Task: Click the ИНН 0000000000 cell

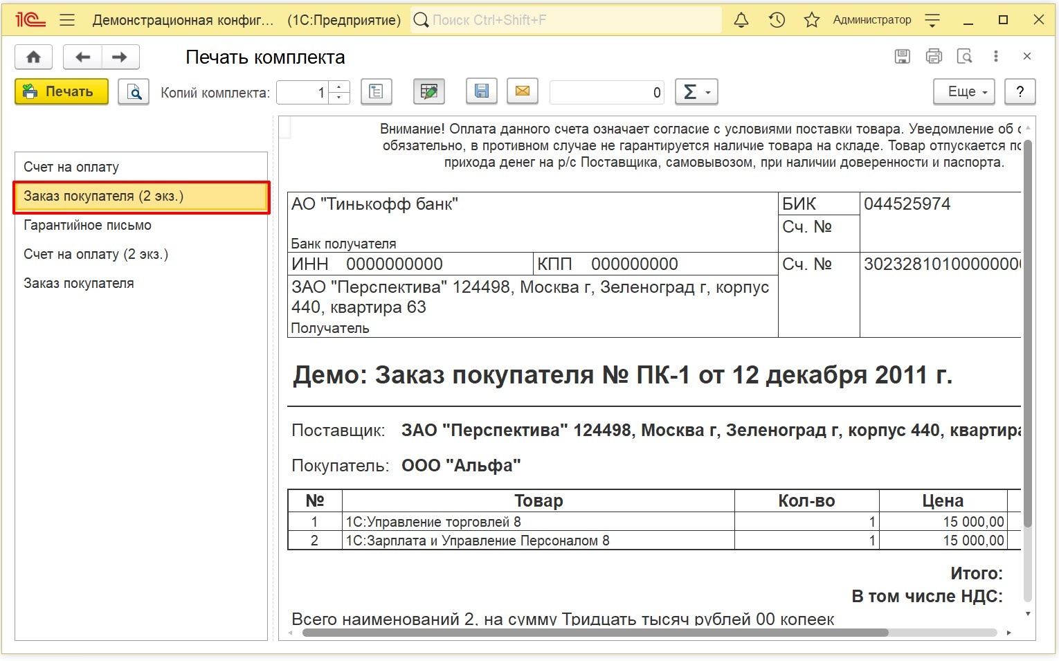Action: point(410,264)
